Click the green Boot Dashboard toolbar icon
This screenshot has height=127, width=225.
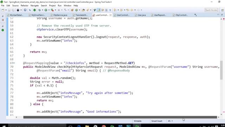pyautogui.click(x=34, y=10)
